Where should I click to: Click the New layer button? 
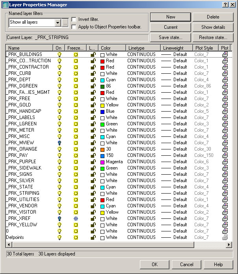point(170,17)
